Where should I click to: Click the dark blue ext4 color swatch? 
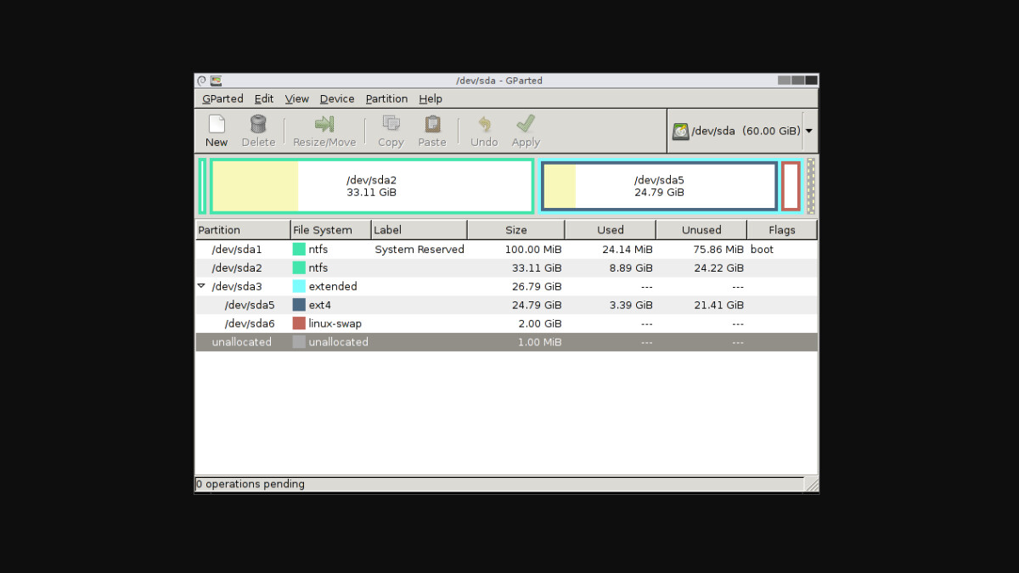(299, 305)
